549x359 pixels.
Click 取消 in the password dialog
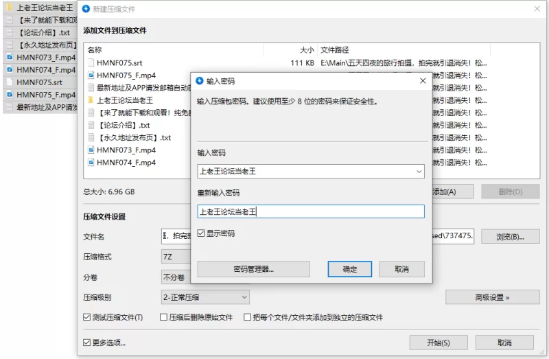401,269
